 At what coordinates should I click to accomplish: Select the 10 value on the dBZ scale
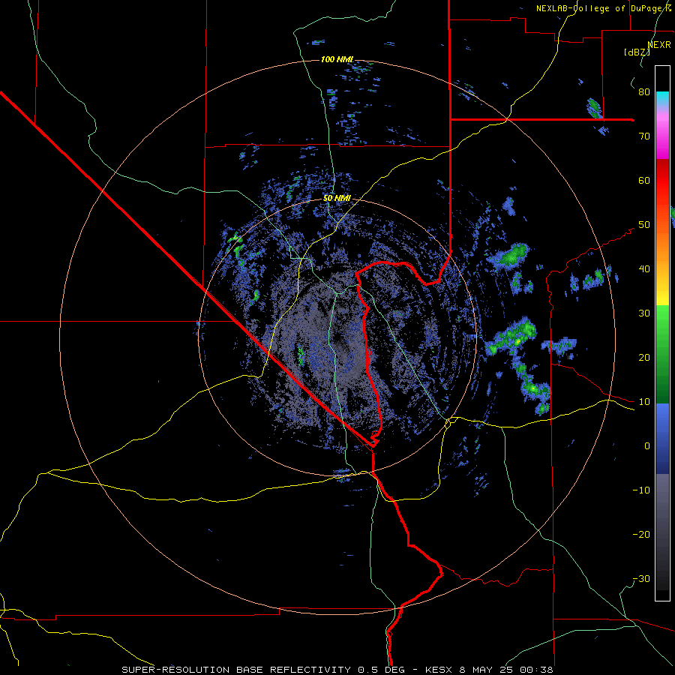coord(644,402)
